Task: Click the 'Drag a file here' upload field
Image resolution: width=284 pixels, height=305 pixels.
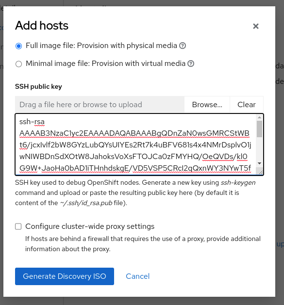Action: 100,104
